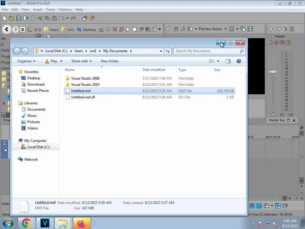This screenshot has width=305, height=229.
Task: Open mixing console icon in Master Bus toolbar
Action: click(x=292, y=29)
